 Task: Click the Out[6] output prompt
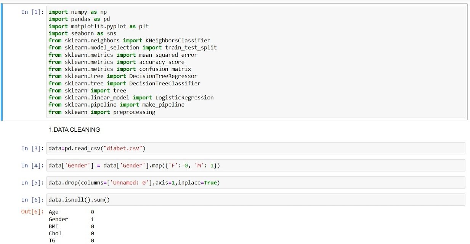click(x=32, y=212)
